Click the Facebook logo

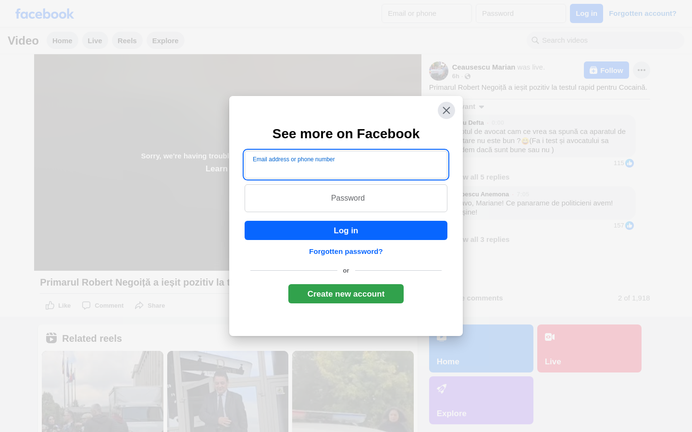pos(45,14)
